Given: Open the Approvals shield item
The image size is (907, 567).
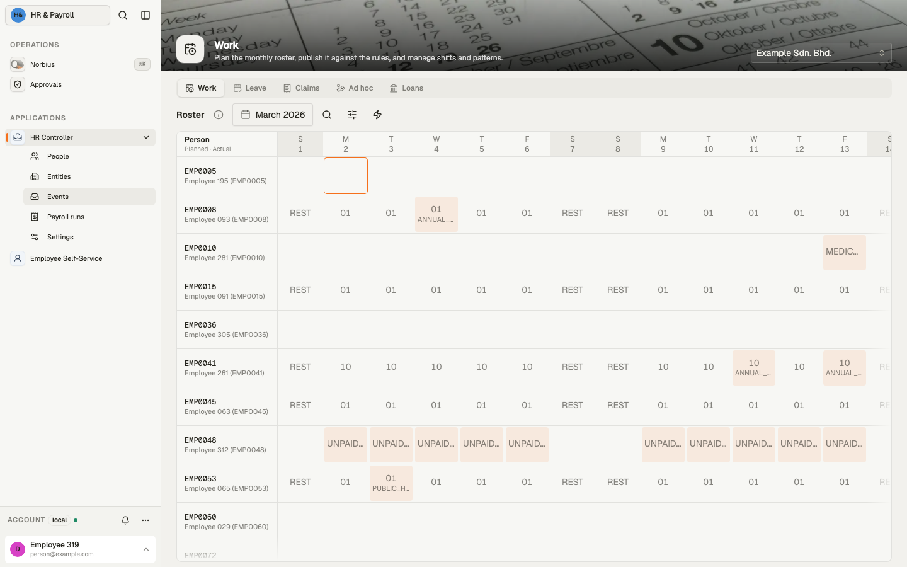Looking at the screenshot, I should [80, 84].
